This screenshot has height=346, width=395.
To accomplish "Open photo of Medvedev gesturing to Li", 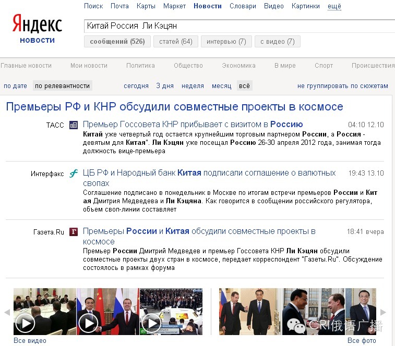I will (250, 312).
